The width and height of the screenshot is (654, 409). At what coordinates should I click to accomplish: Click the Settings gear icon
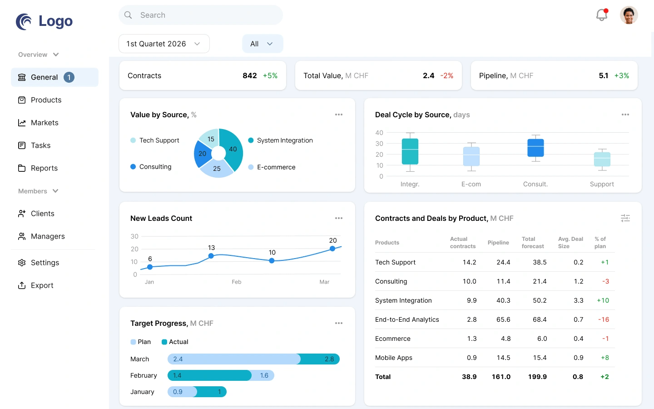tap(22, 263)
